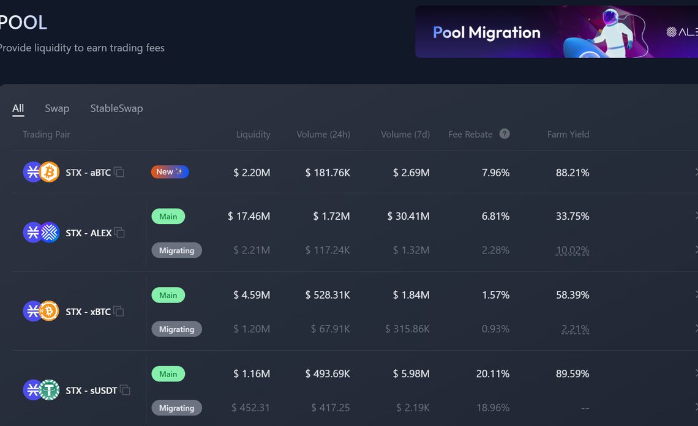Click the STX - aBTC pair name
The height and width of the screenshot is (426, 698).
click(88, 172)
